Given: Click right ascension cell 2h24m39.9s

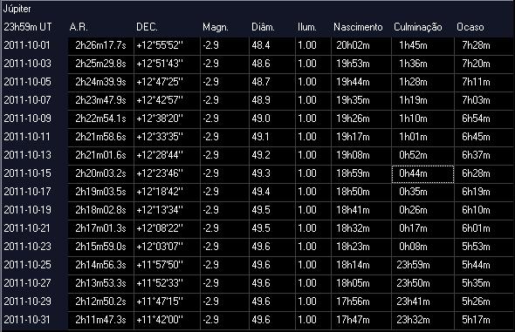Looking at the screenshot, I should click(x=101, y=82).
